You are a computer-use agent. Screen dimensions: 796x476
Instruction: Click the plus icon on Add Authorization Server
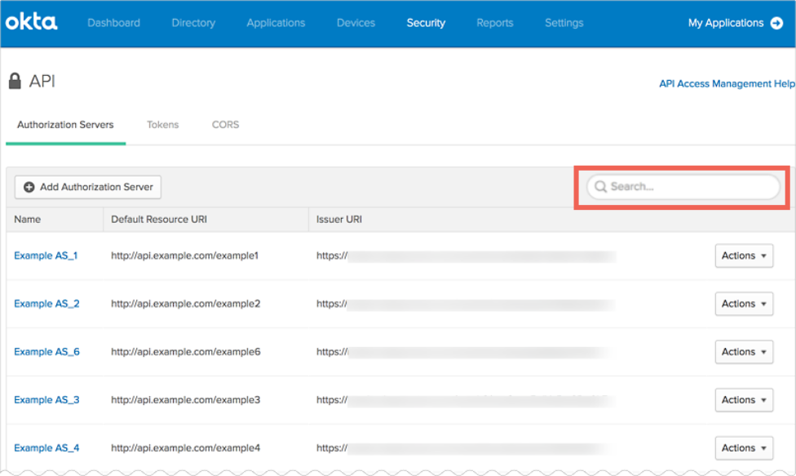tap(29, 187)
